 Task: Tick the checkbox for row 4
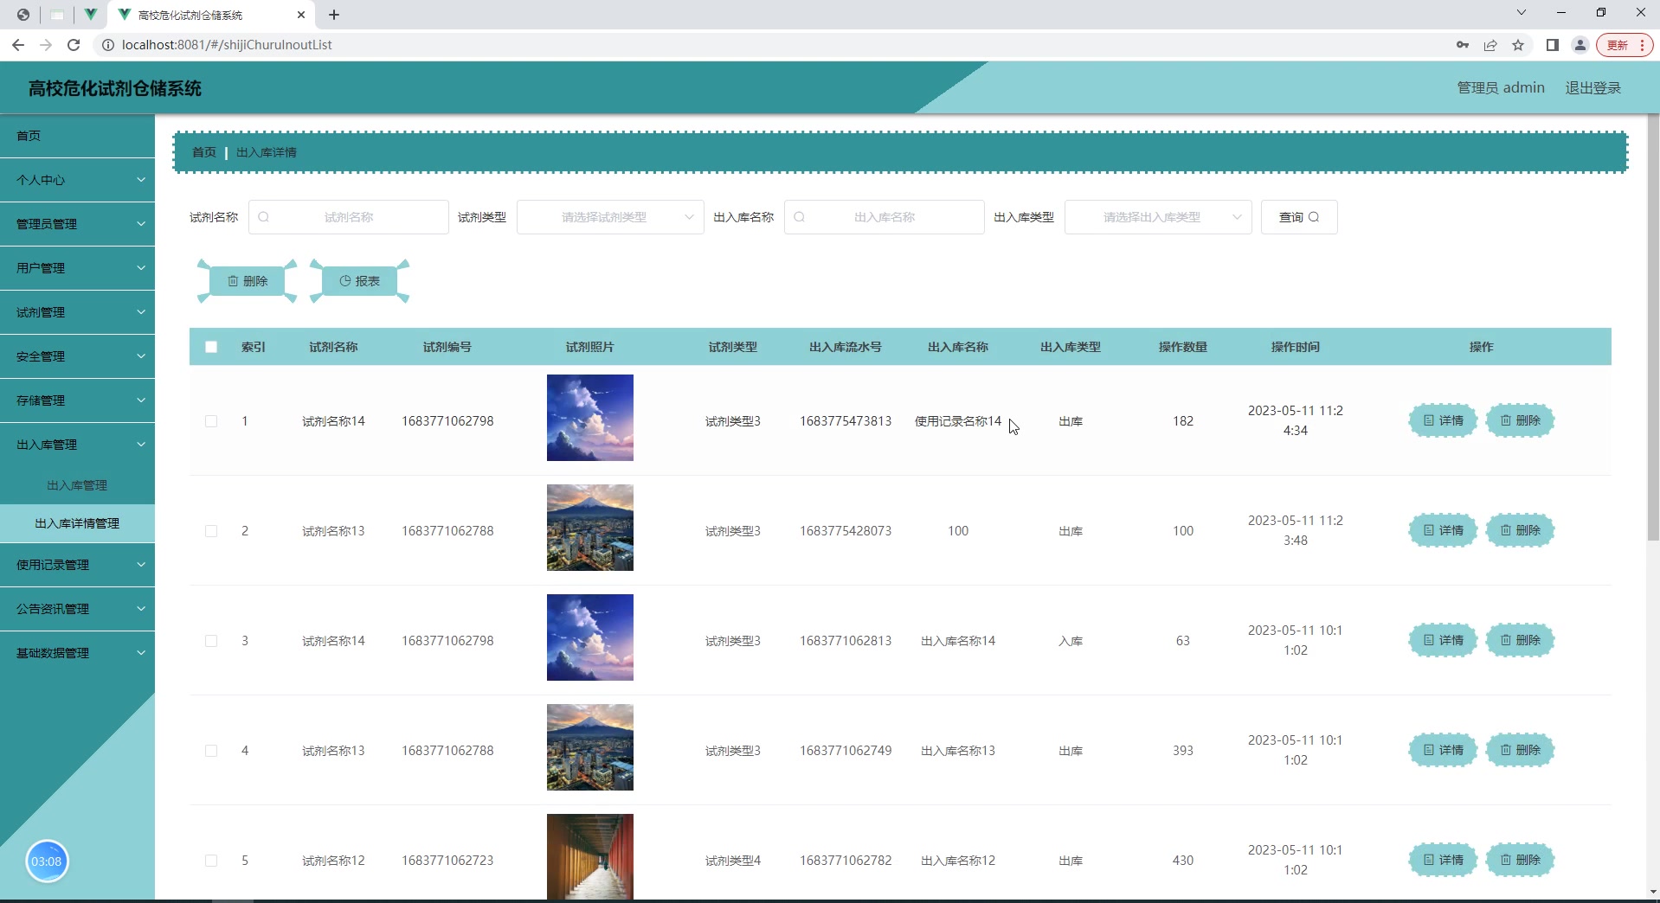[x=211, y=751]
